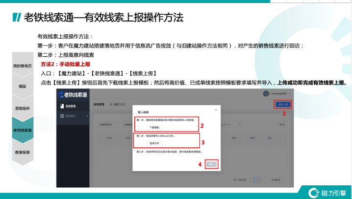The height and width of the screenshot is (199, 352).
Task: Click the 下载模板 button in import dialog
Action: click(154, 127)
